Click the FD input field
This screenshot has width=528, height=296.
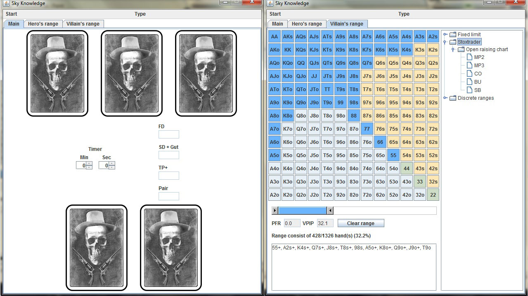pyautogui.click(x=169, y=134)
